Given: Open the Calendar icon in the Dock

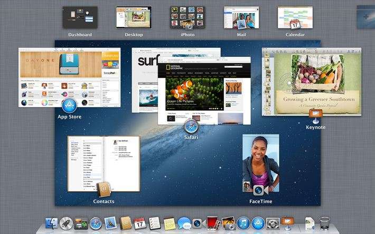Looking at the screenshot, I should (x=140, y=223).
